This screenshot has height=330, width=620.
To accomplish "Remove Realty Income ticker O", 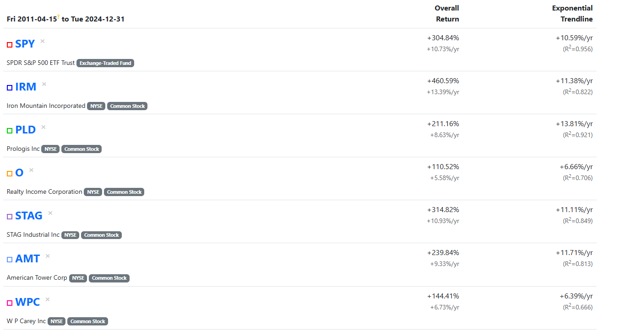I will click(x=31, y=170).
